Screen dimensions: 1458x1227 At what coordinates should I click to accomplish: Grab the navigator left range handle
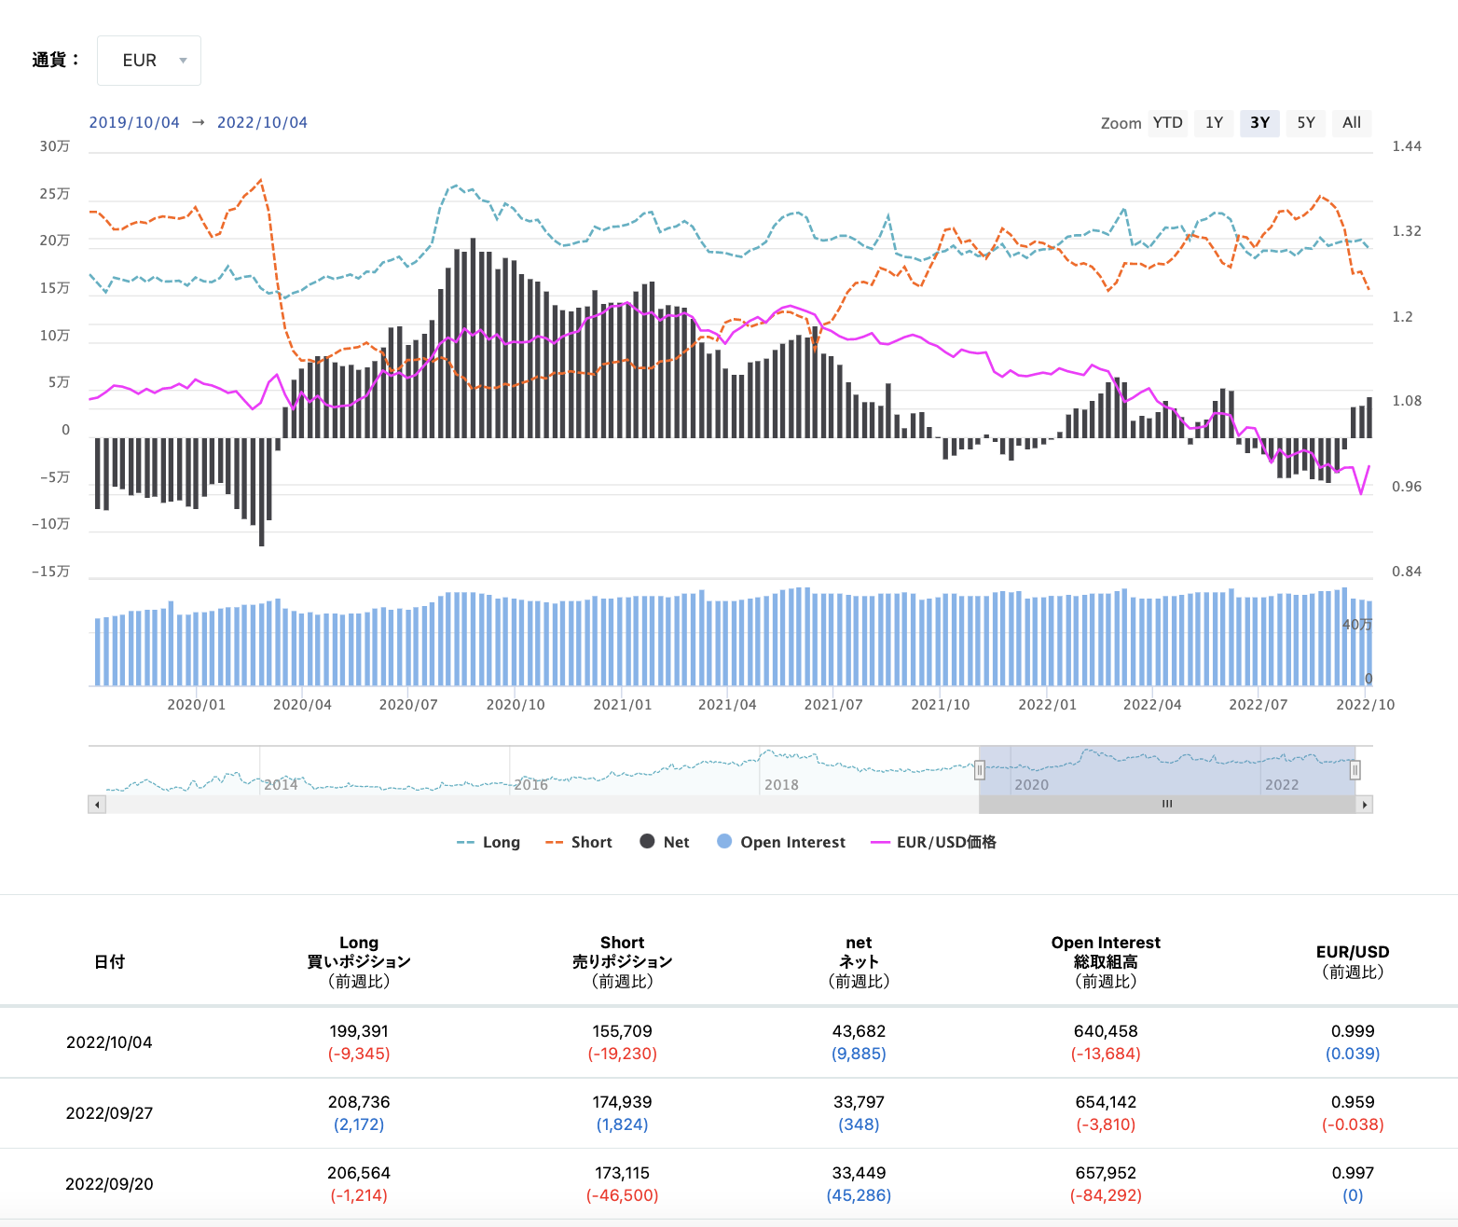(x=979, y=770)
